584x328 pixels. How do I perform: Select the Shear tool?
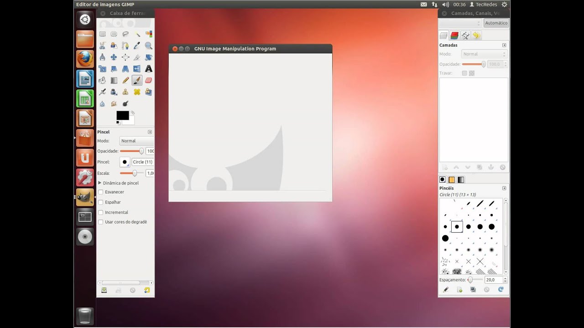[114, 69]
